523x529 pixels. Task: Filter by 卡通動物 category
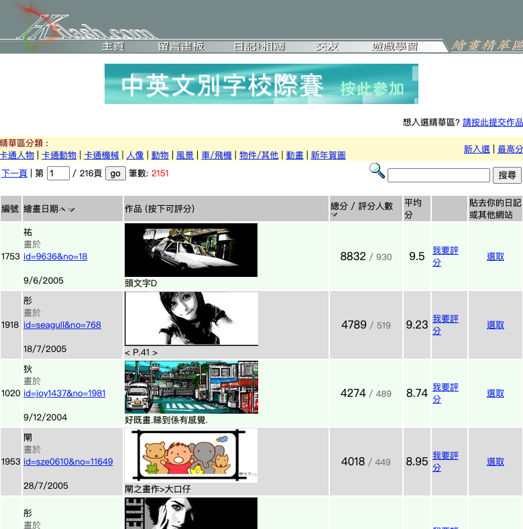click(x=59, y=155)
